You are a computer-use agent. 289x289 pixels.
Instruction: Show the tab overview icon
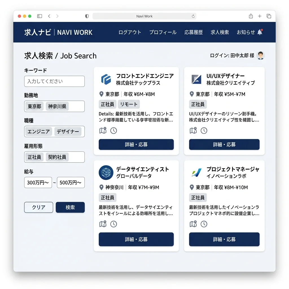click(x=269, y=16)
